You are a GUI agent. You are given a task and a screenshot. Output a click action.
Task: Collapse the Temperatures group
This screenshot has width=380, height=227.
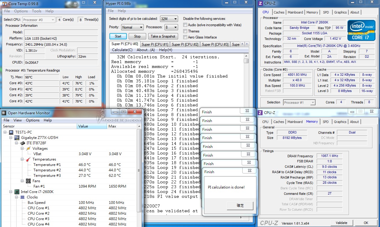[22, 159]
